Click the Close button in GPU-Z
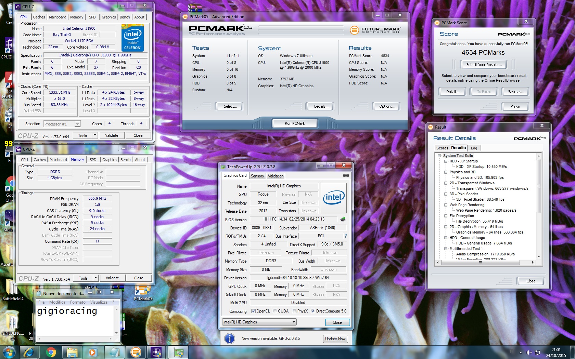This screenshot has width=575, height=359. click(337, 322)
